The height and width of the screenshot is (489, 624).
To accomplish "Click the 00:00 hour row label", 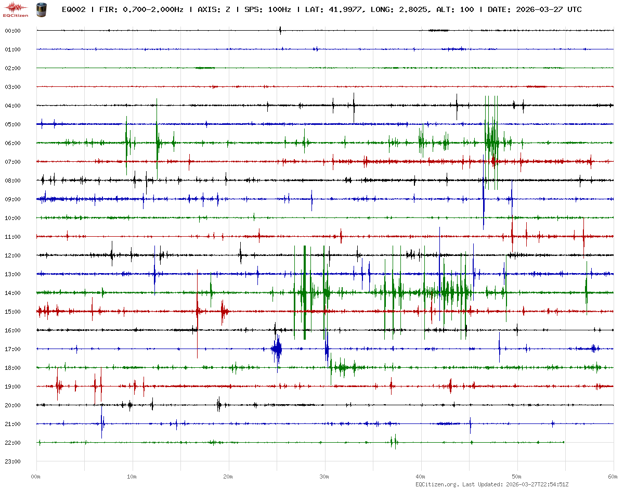I will (x=12, y=31).
